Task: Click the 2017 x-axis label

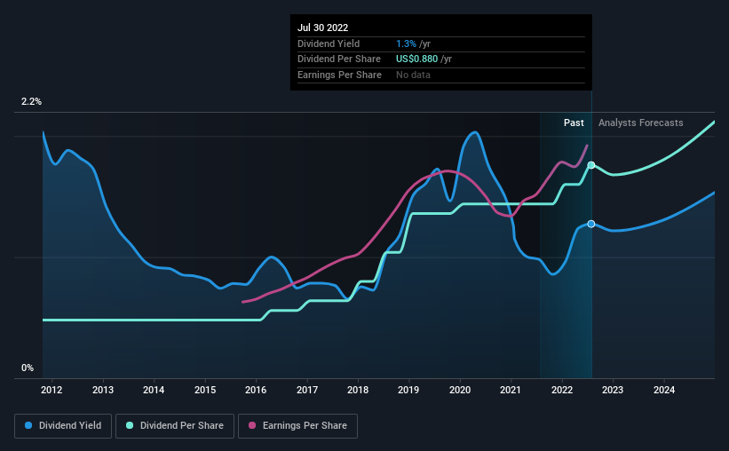Action: point(307,390)
